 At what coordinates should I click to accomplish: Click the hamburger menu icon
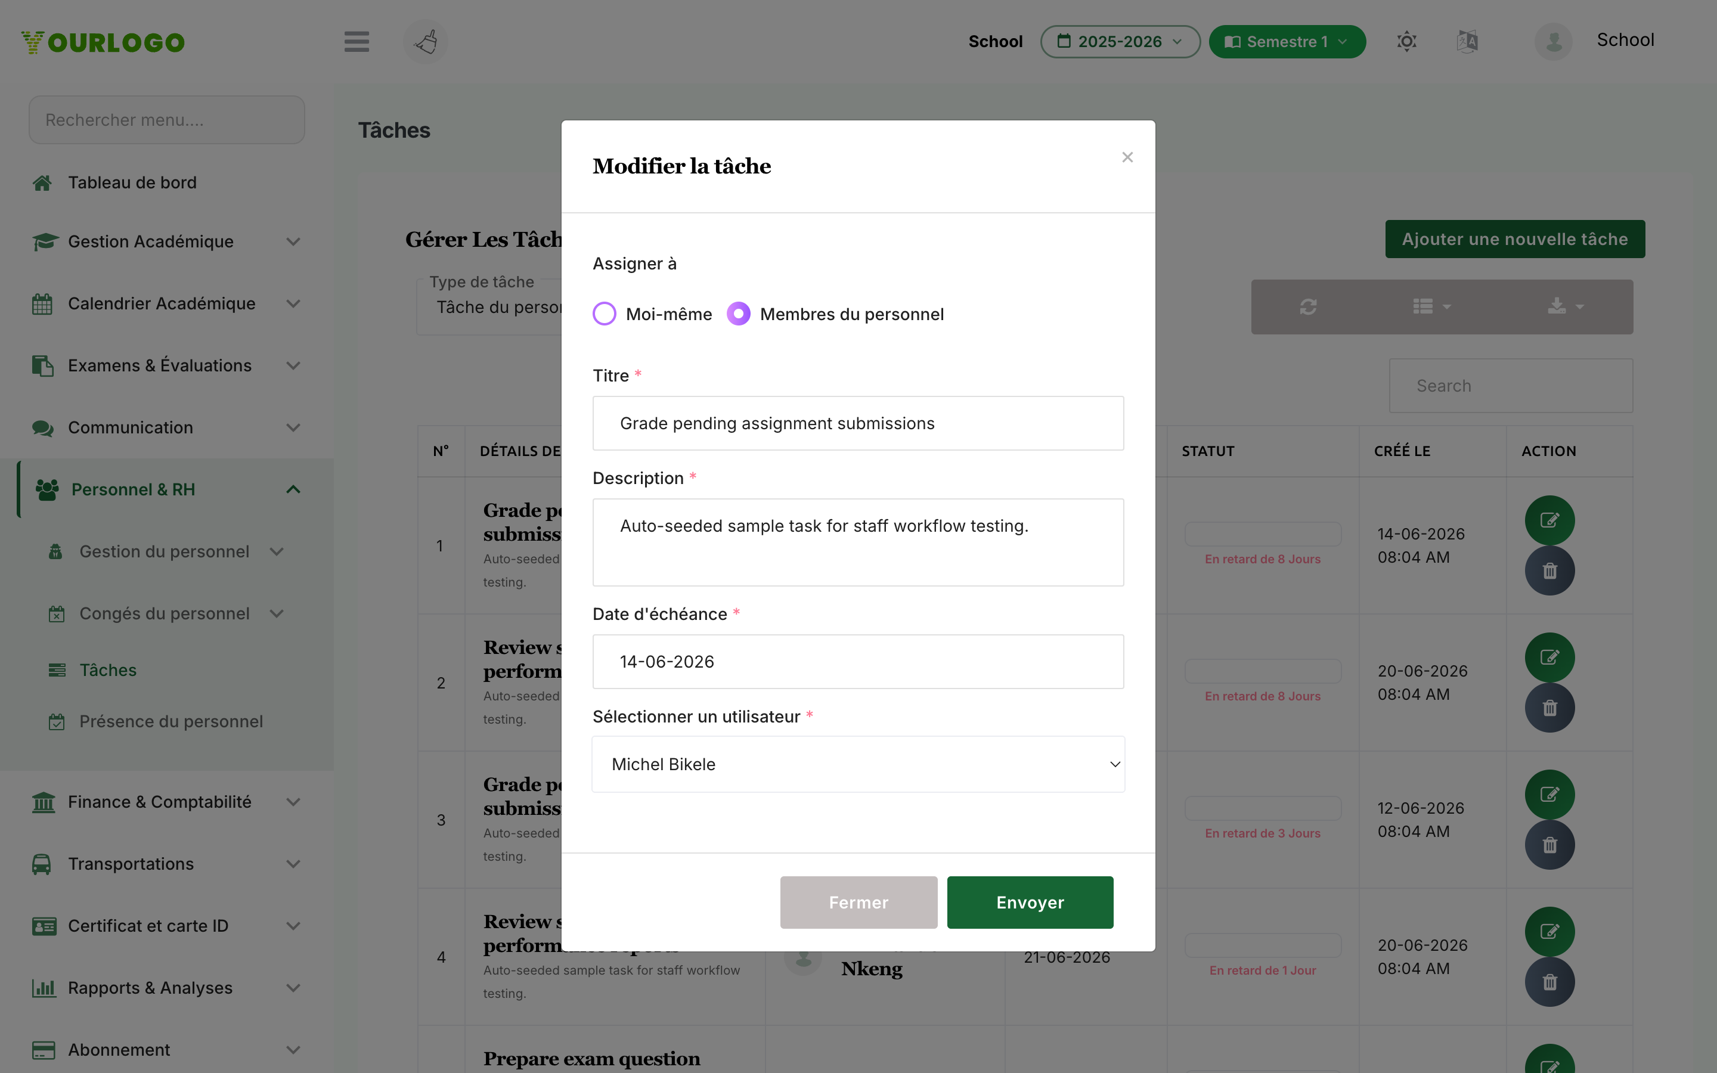(x=356, y=41)
